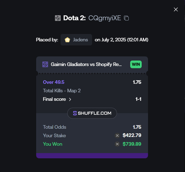Copy the bet ID CQgmyiXE
This screenshot has width=185, height=172.
click(126, 18)
